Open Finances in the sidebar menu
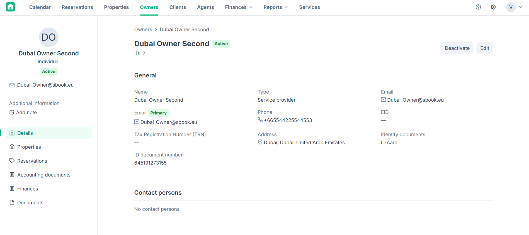The height and width of the screenshot is (235, 529). [x=48, y=189]
